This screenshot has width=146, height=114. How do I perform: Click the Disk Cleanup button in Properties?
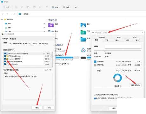pos(136,85)
